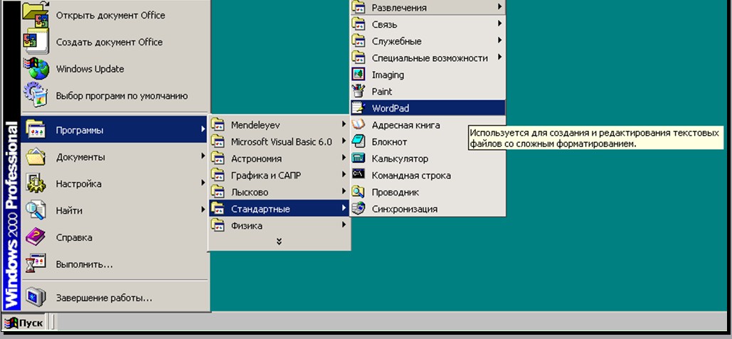Click the Служебные label

[397, 41]
